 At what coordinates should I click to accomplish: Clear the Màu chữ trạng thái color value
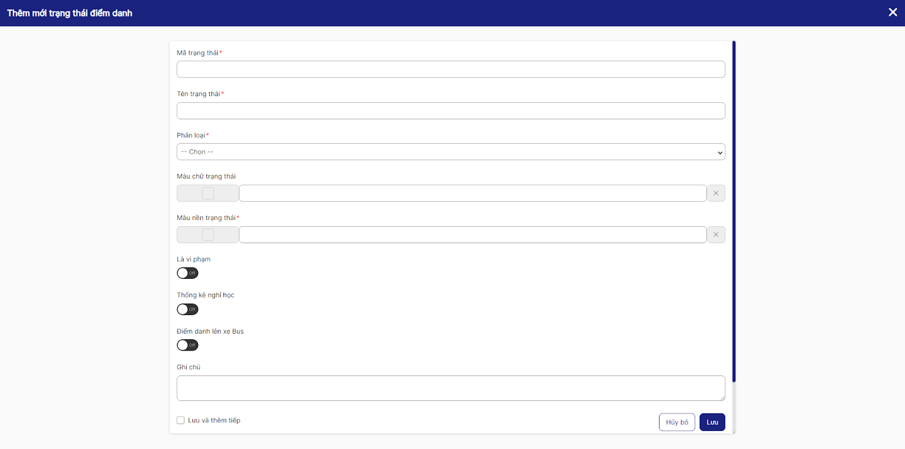pos(716,193)
